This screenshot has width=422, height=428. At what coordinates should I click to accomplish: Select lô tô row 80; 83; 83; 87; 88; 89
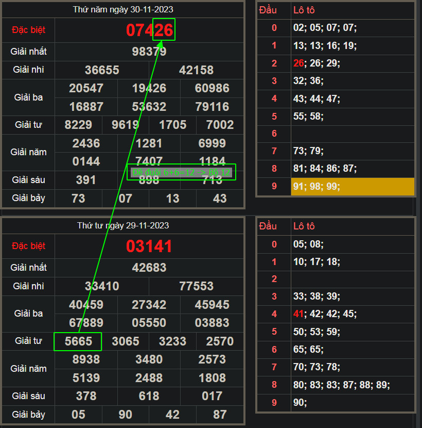click(x=341, y=385)
